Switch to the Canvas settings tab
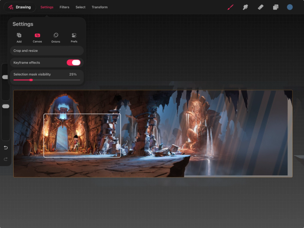Viewport: 304px width, 228px height. (x=37, y=38)
